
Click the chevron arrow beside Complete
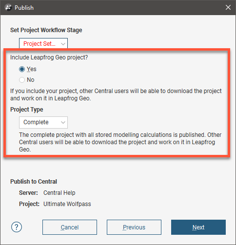click(x=63, y=122)
